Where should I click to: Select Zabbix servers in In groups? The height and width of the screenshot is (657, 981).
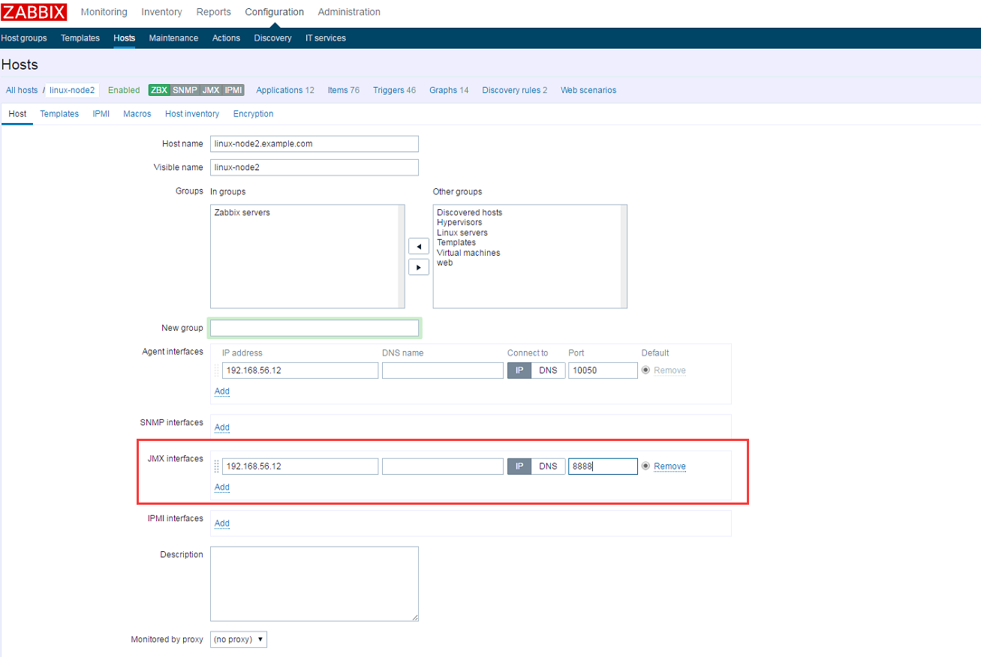pos(242,213)
